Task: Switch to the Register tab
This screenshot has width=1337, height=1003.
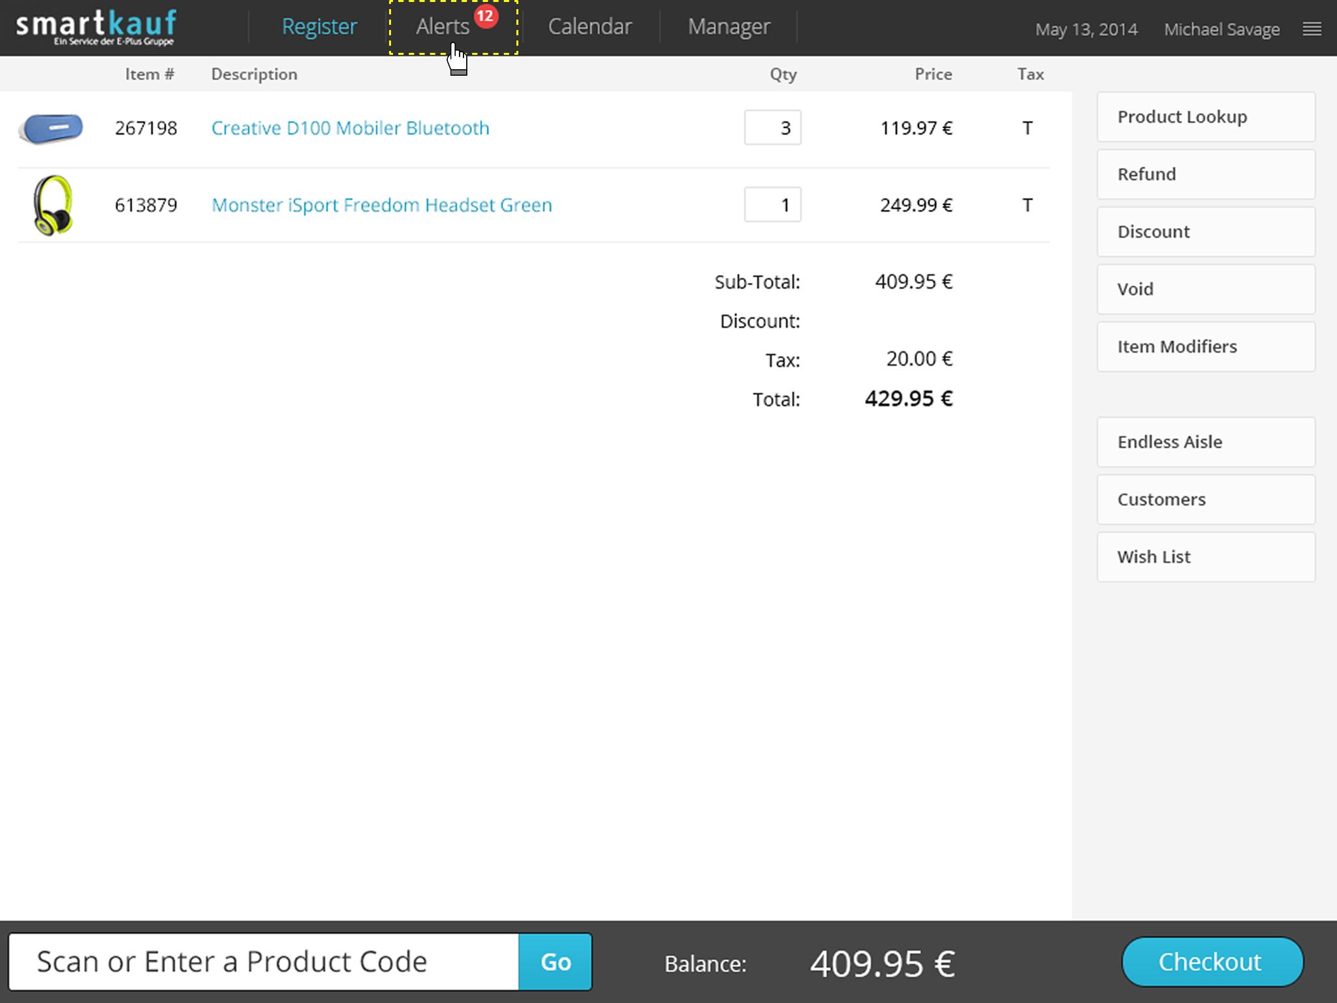Action: [x=319, y=27]
